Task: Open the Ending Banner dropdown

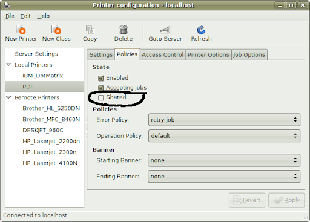Action: pos(224,177)
